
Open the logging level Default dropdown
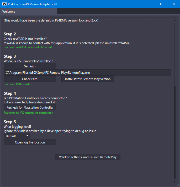tap(17, 136)
